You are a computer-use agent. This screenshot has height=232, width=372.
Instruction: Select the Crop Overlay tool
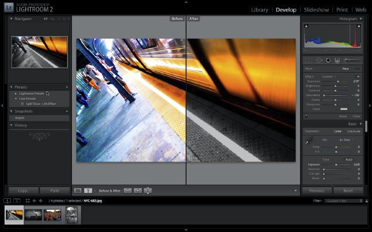click(309, 60)
